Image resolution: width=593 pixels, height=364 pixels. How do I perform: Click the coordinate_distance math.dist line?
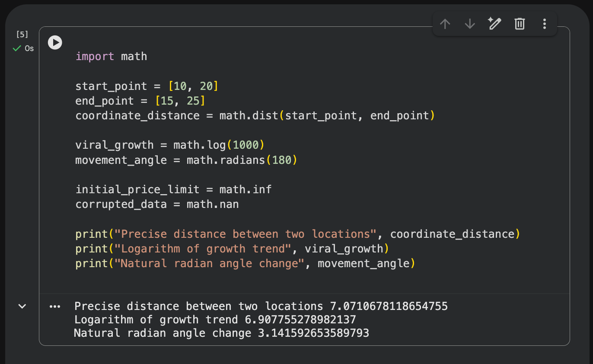pos(255,116)
